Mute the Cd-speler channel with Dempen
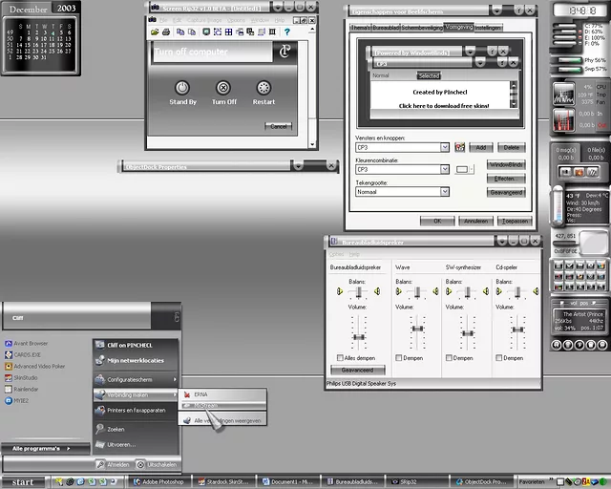This screenshot has width=611, height=489. pos(500,358)
